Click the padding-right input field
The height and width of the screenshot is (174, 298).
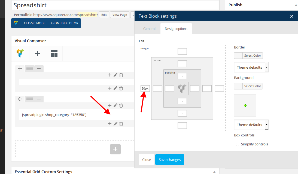click(194, 88)
